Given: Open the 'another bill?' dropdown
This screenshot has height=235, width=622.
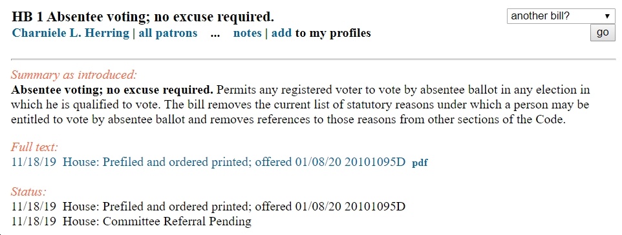Looking at the screenshot, I should (561, 16).
